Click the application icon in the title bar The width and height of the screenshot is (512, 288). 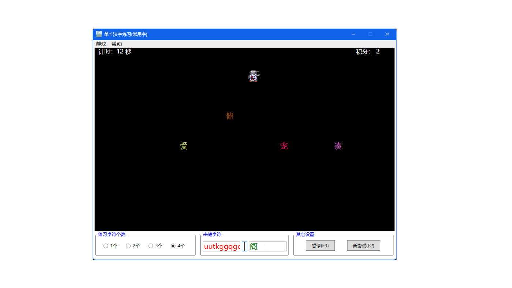pyautogui.click(x=98, y=34)
